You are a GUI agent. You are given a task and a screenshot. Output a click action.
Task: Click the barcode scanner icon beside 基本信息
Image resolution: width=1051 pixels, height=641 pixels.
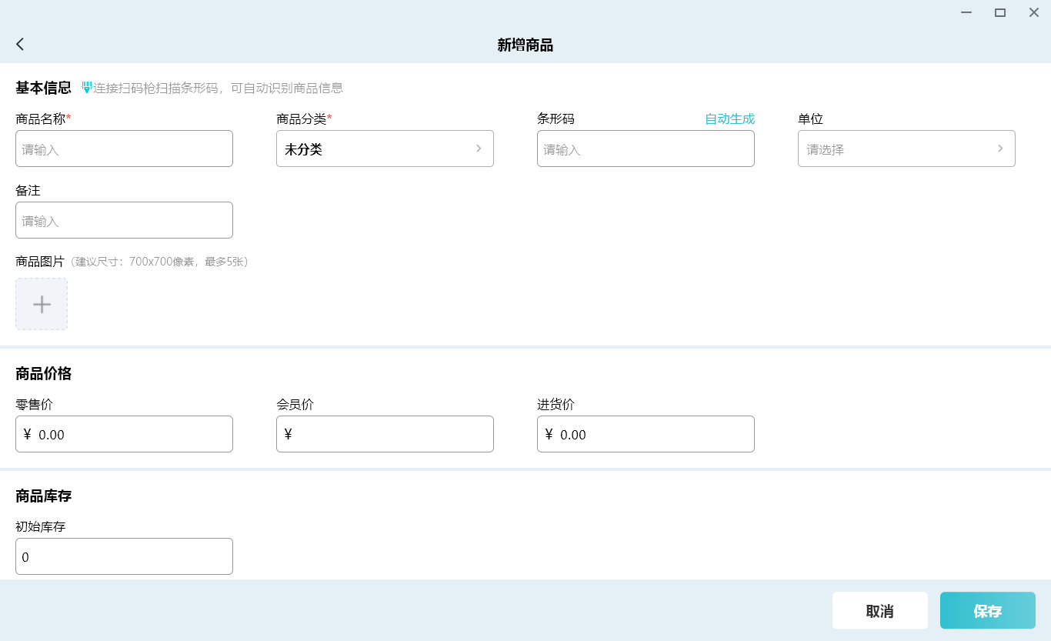coord(87,88)
